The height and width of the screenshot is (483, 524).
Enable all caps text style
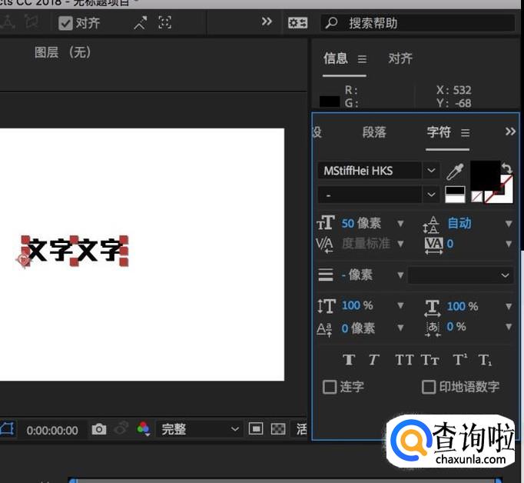click(x=404, y=359)
